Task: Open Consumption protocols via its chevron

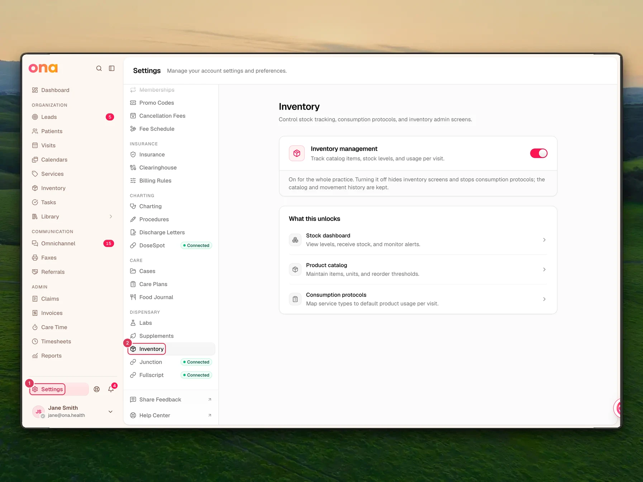Action: tap(544, 299)
